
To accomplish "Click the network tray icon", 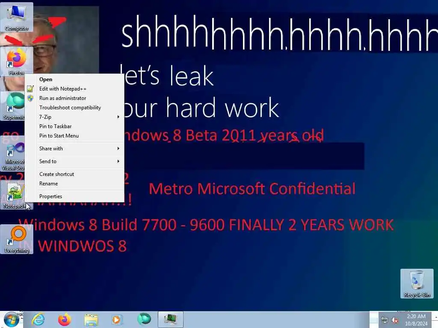I will (385, 320).
